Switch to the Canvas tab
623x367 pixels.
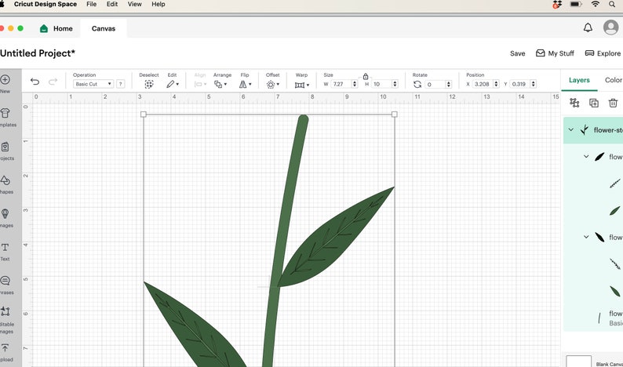click(104, 28)
